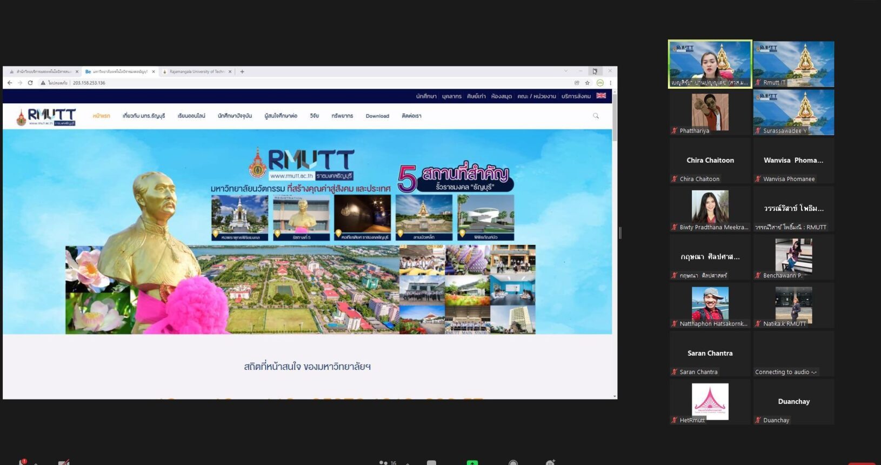Select the HetRmutt participant tile
881x465 pixels.
(x=710, y=402)
